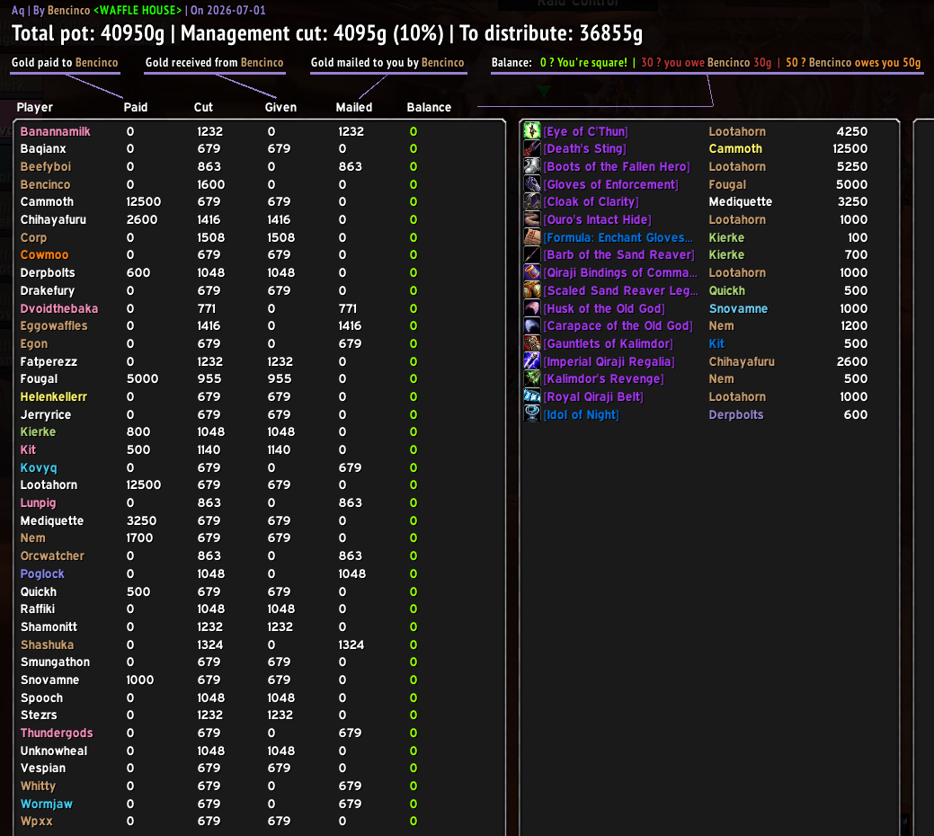
Task: Click the 4250 price for Eye of C'Thun
Action: point(852,131)
